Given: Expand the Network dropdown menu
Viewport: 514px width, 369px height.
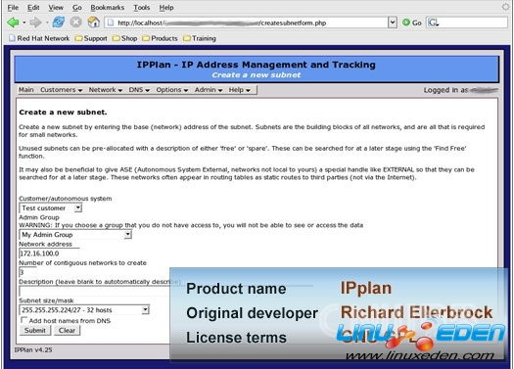Looking at the screenshot, I should click(105, 90).
